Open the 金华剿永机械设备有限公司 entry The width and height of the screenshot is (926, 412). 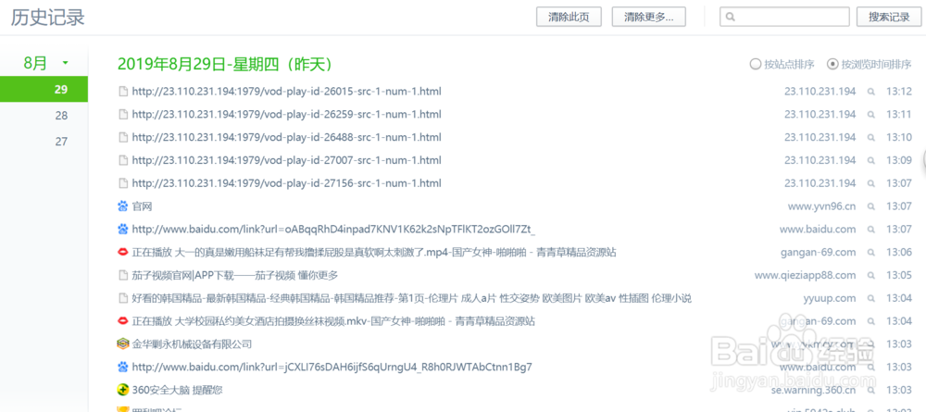click(192, 344)
